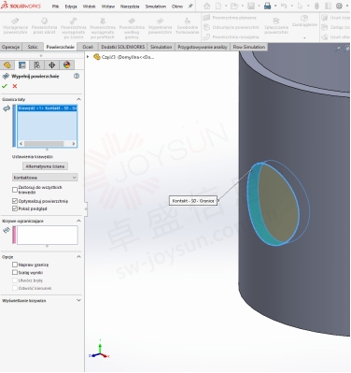Expand Wyświetlanie krzywizn section
The height and width of the screenshot is (373, 351).
[78, 301]
